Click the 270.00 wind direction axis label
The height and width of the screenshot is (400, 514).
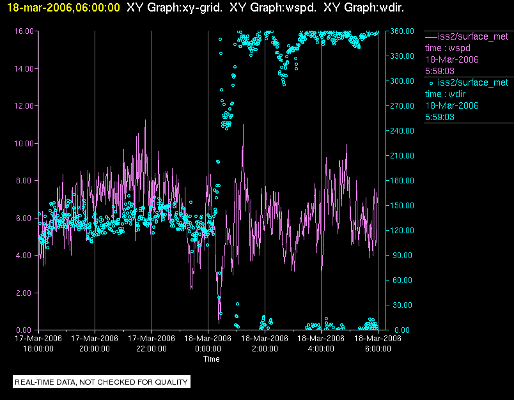point(402,106)
